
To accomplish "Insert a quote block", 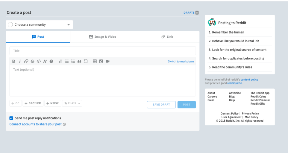I will pos(79,61).
